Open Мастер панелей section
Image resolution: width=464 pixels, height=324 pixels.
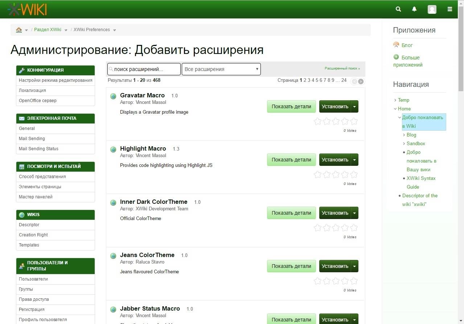click(x=56, y=197)
